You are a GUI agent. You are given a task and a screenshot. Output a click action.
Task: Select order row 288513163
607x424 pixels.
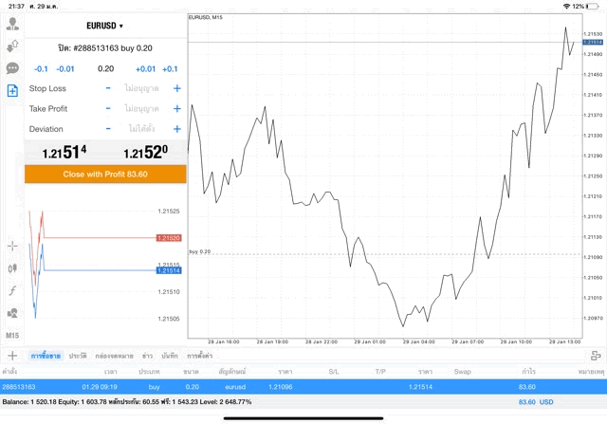303,387
